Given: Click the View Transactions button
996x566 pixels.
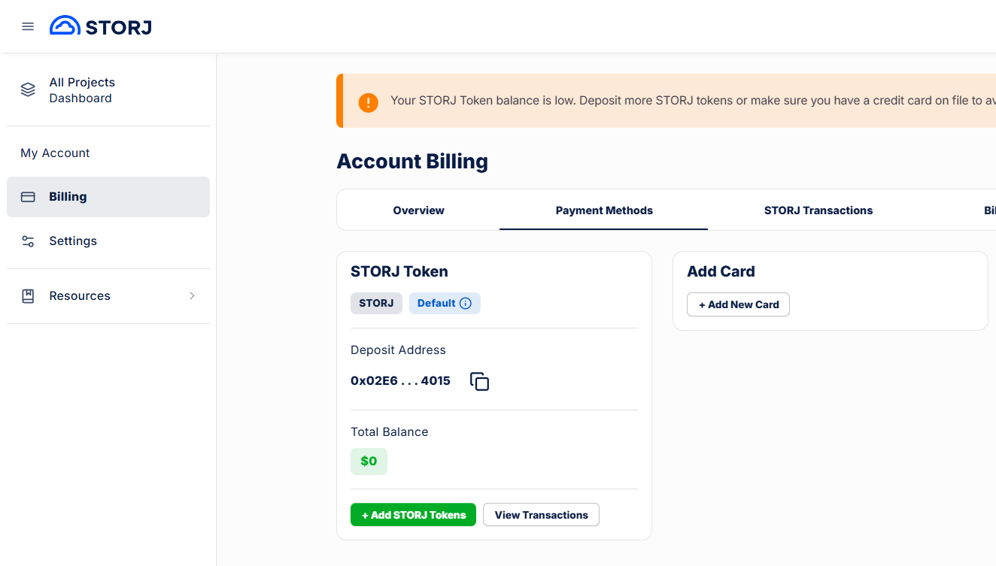Looking at the screenshot, I should point(541,515).
